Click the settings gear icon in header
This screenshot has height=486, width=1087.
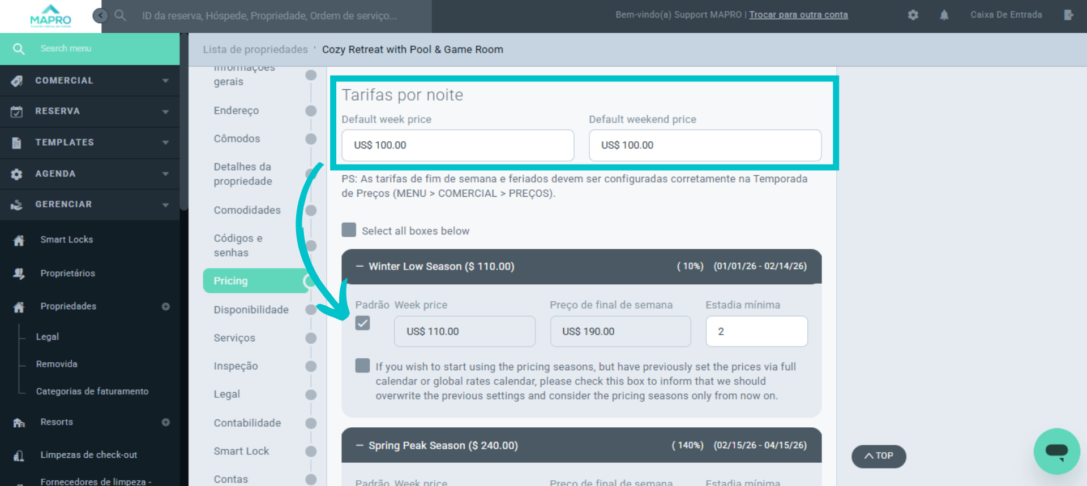913,15
